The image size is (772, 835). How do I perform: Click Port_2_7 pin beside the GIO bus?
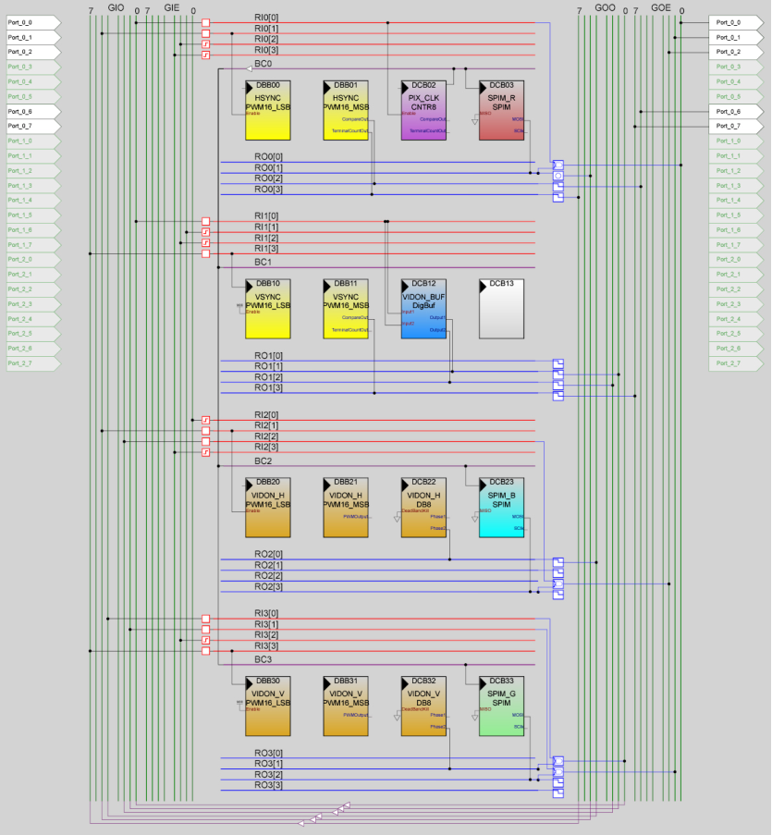[x=33, y=363]
